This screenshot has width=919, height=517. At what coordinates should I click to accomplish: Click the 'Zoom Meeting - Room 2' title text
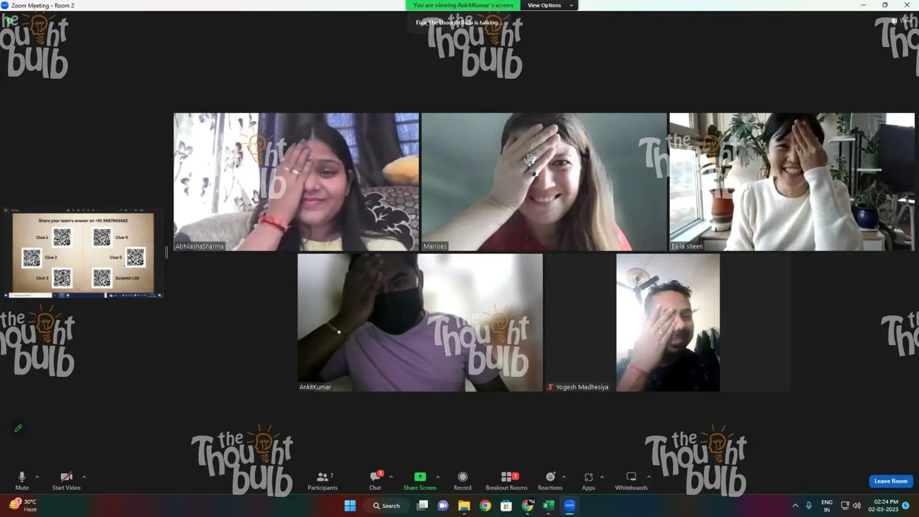pos(43,5)
